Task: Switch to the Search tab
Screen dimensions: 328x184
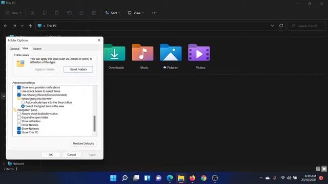Action: pyautogui.click(x=37, y=49)
